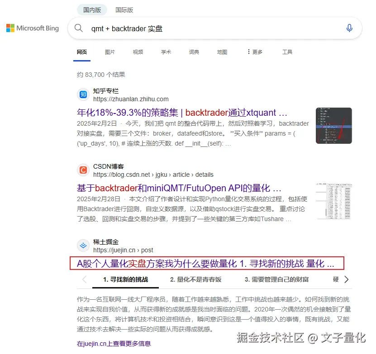Click the 知乎专栏 site name
The height and width of the screenshot is (354, 376).
(106, 91)
